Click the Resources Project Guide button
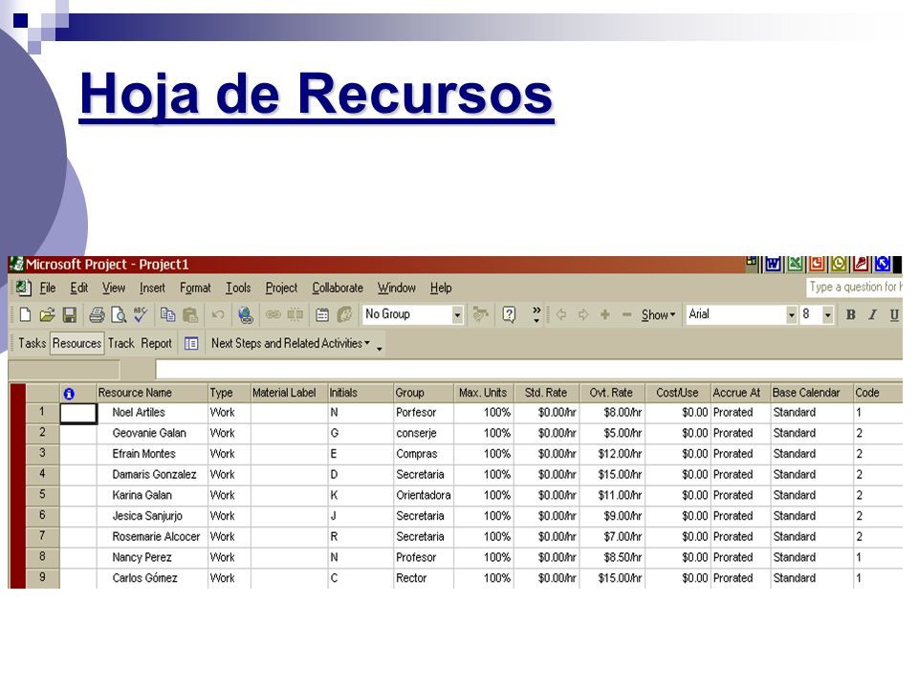 coord(76,343)
